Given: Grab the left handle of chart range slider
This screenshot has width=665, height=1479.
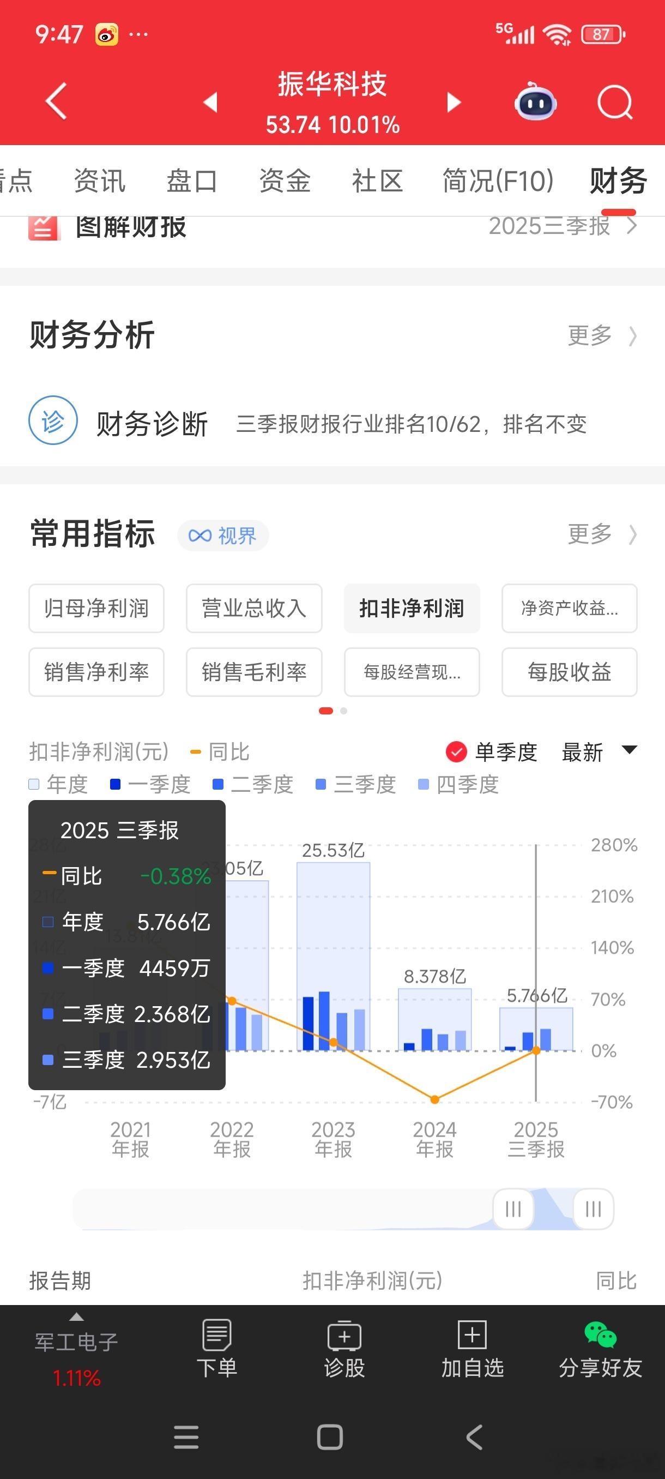Looking at the screenshot, I should tap(513, 1209).
